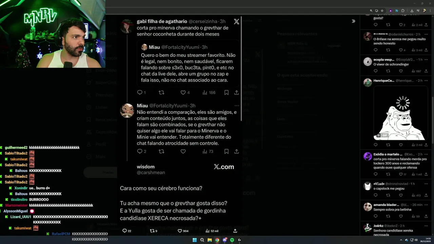
Task: Open Windows taskbar search
Action: click(x=202, y=240)
